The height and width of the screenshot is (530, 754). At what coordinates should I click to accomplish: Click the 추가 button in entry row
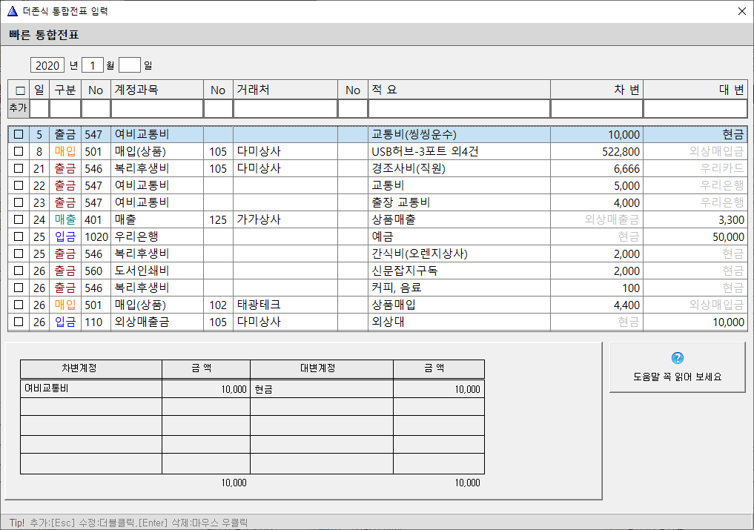[19, 108]
